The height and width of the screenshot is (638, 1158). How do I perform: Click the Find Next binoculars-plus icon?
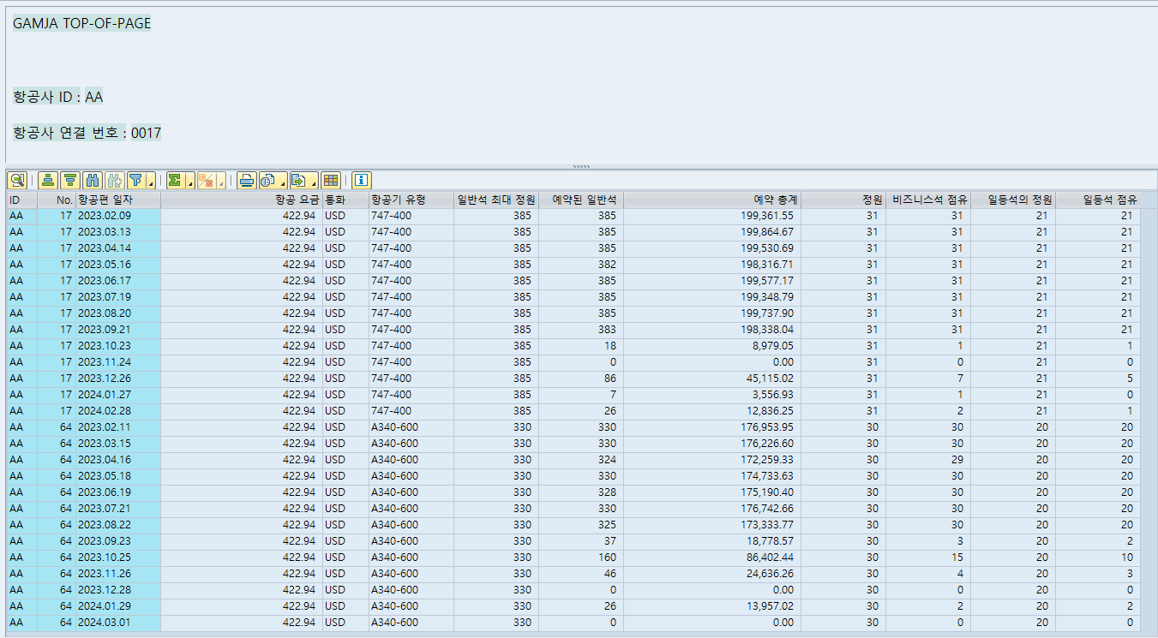point(115,180)
